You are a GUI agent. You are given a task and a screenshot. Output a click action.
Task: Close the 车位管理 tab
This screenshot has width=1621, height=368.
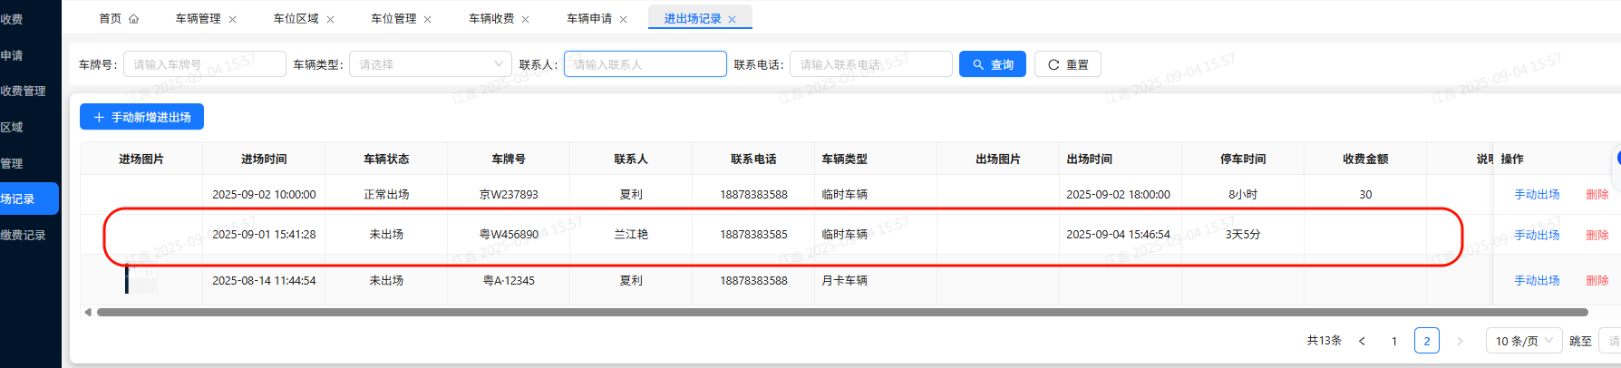point(428,19)
